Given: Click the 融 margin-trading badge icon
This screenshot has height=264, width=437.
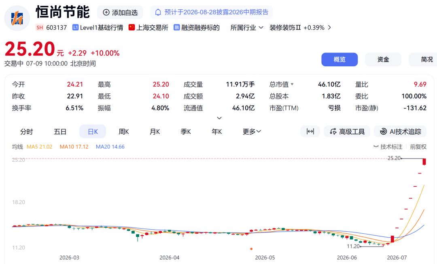Looking at the screenshot, I should coord(176,27).
